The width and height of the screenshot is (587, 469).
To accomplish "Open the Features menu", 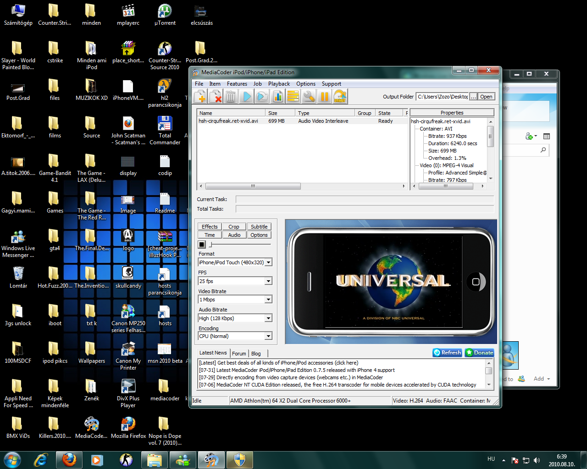I will pyautogui.click(x=237, y=84).
